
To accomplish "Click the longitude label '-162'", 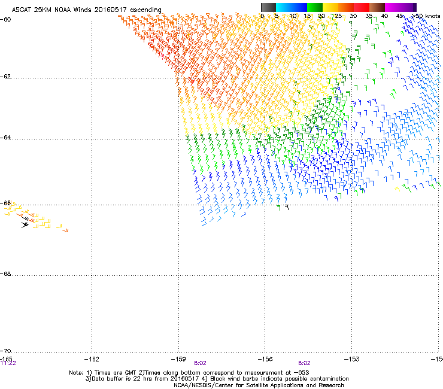I will [x=92, y=359].
